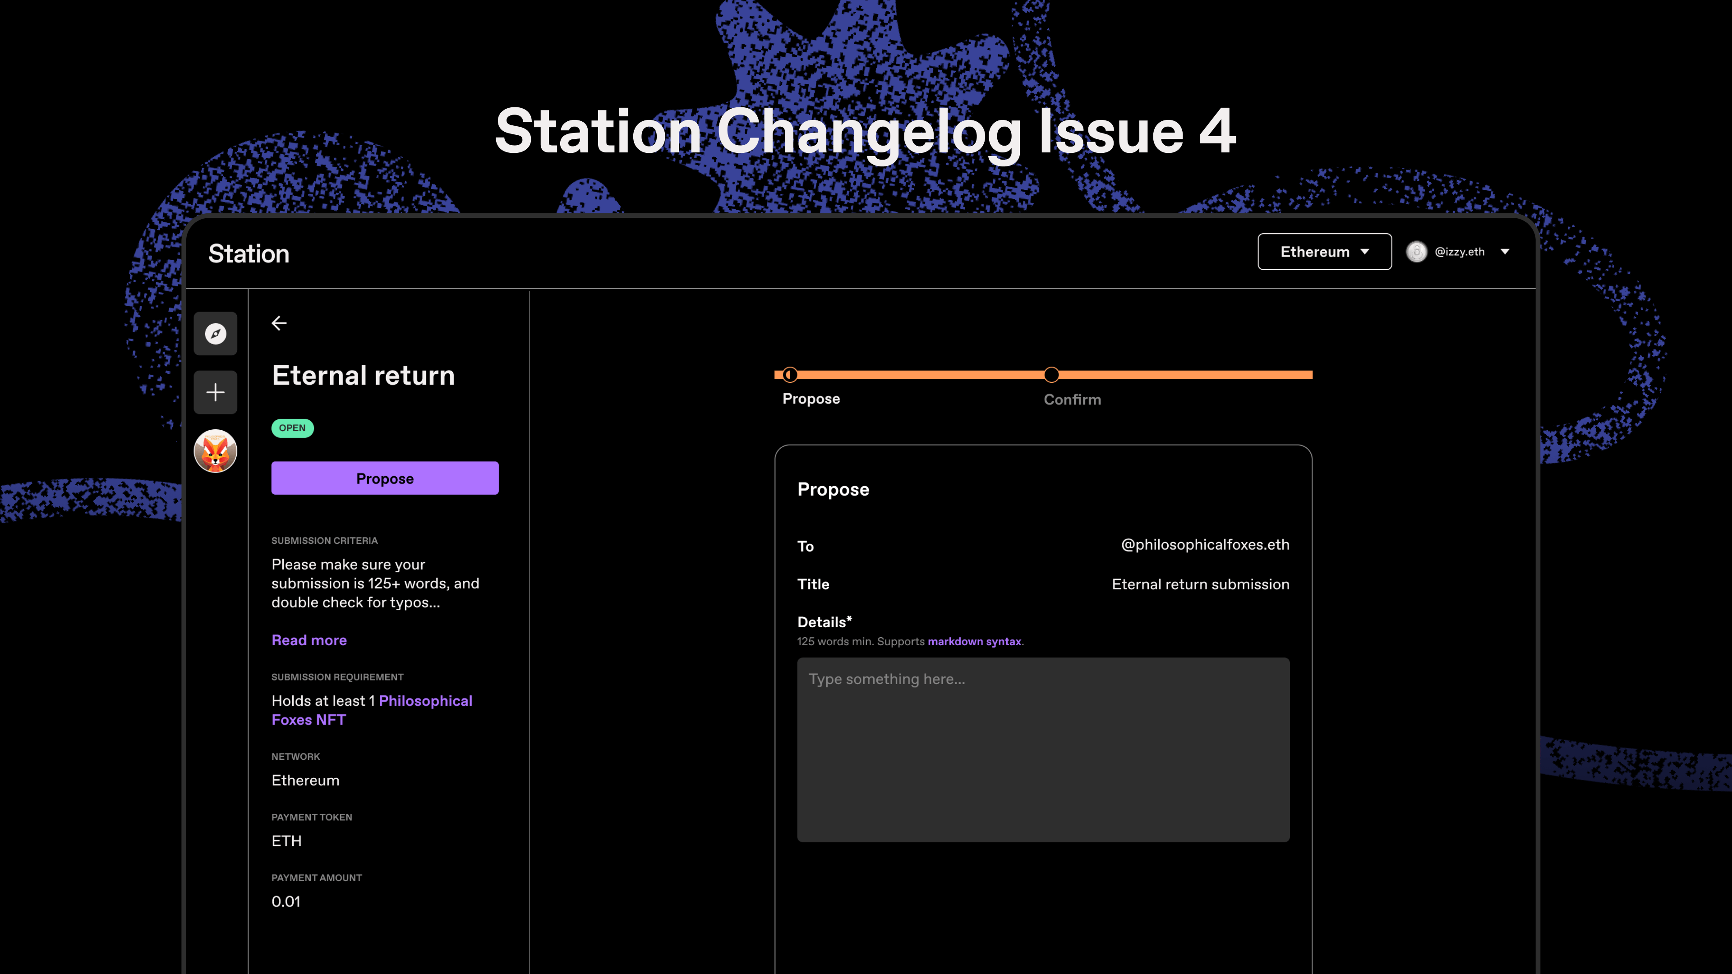This screenshot has width=1732, height=974.
Task: Click the @philosophicalfoxes.eth recipient
Action: tap(1205, 544)
